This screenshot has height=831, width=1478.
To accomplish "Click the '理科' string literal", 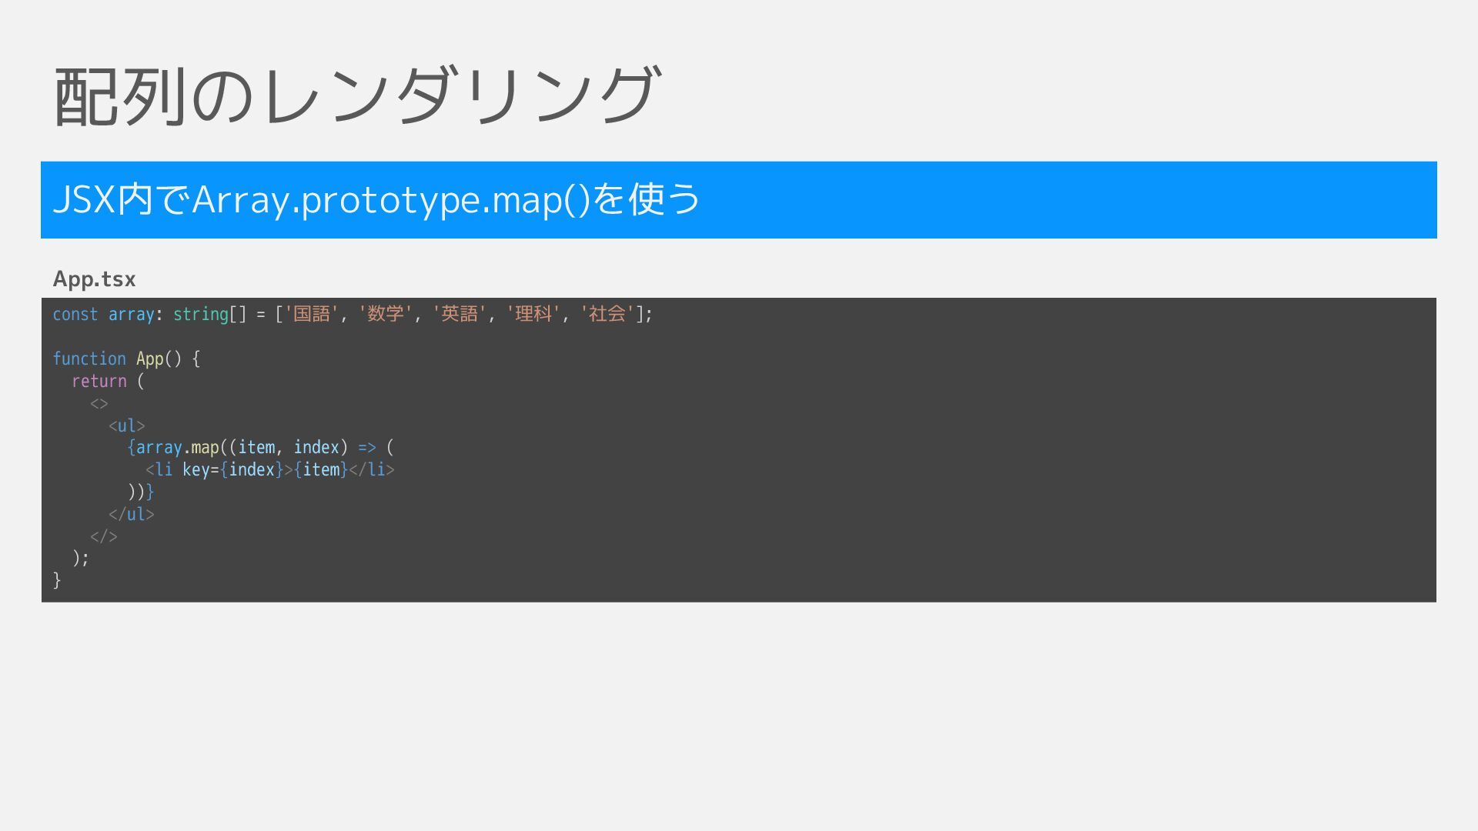I will click(x=533, y=314).
